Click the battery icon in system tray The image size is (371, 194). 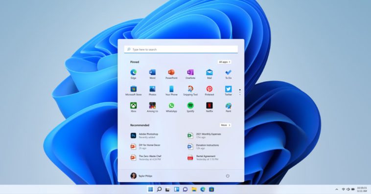coord(353,189)
